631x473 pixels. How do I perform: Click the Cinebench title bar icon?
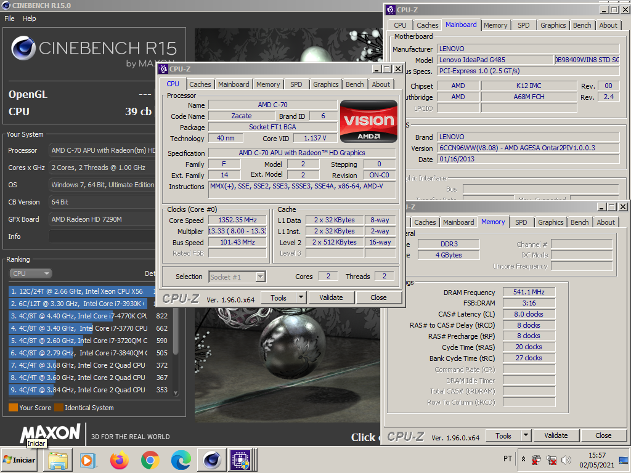click(x=6, y=5)
